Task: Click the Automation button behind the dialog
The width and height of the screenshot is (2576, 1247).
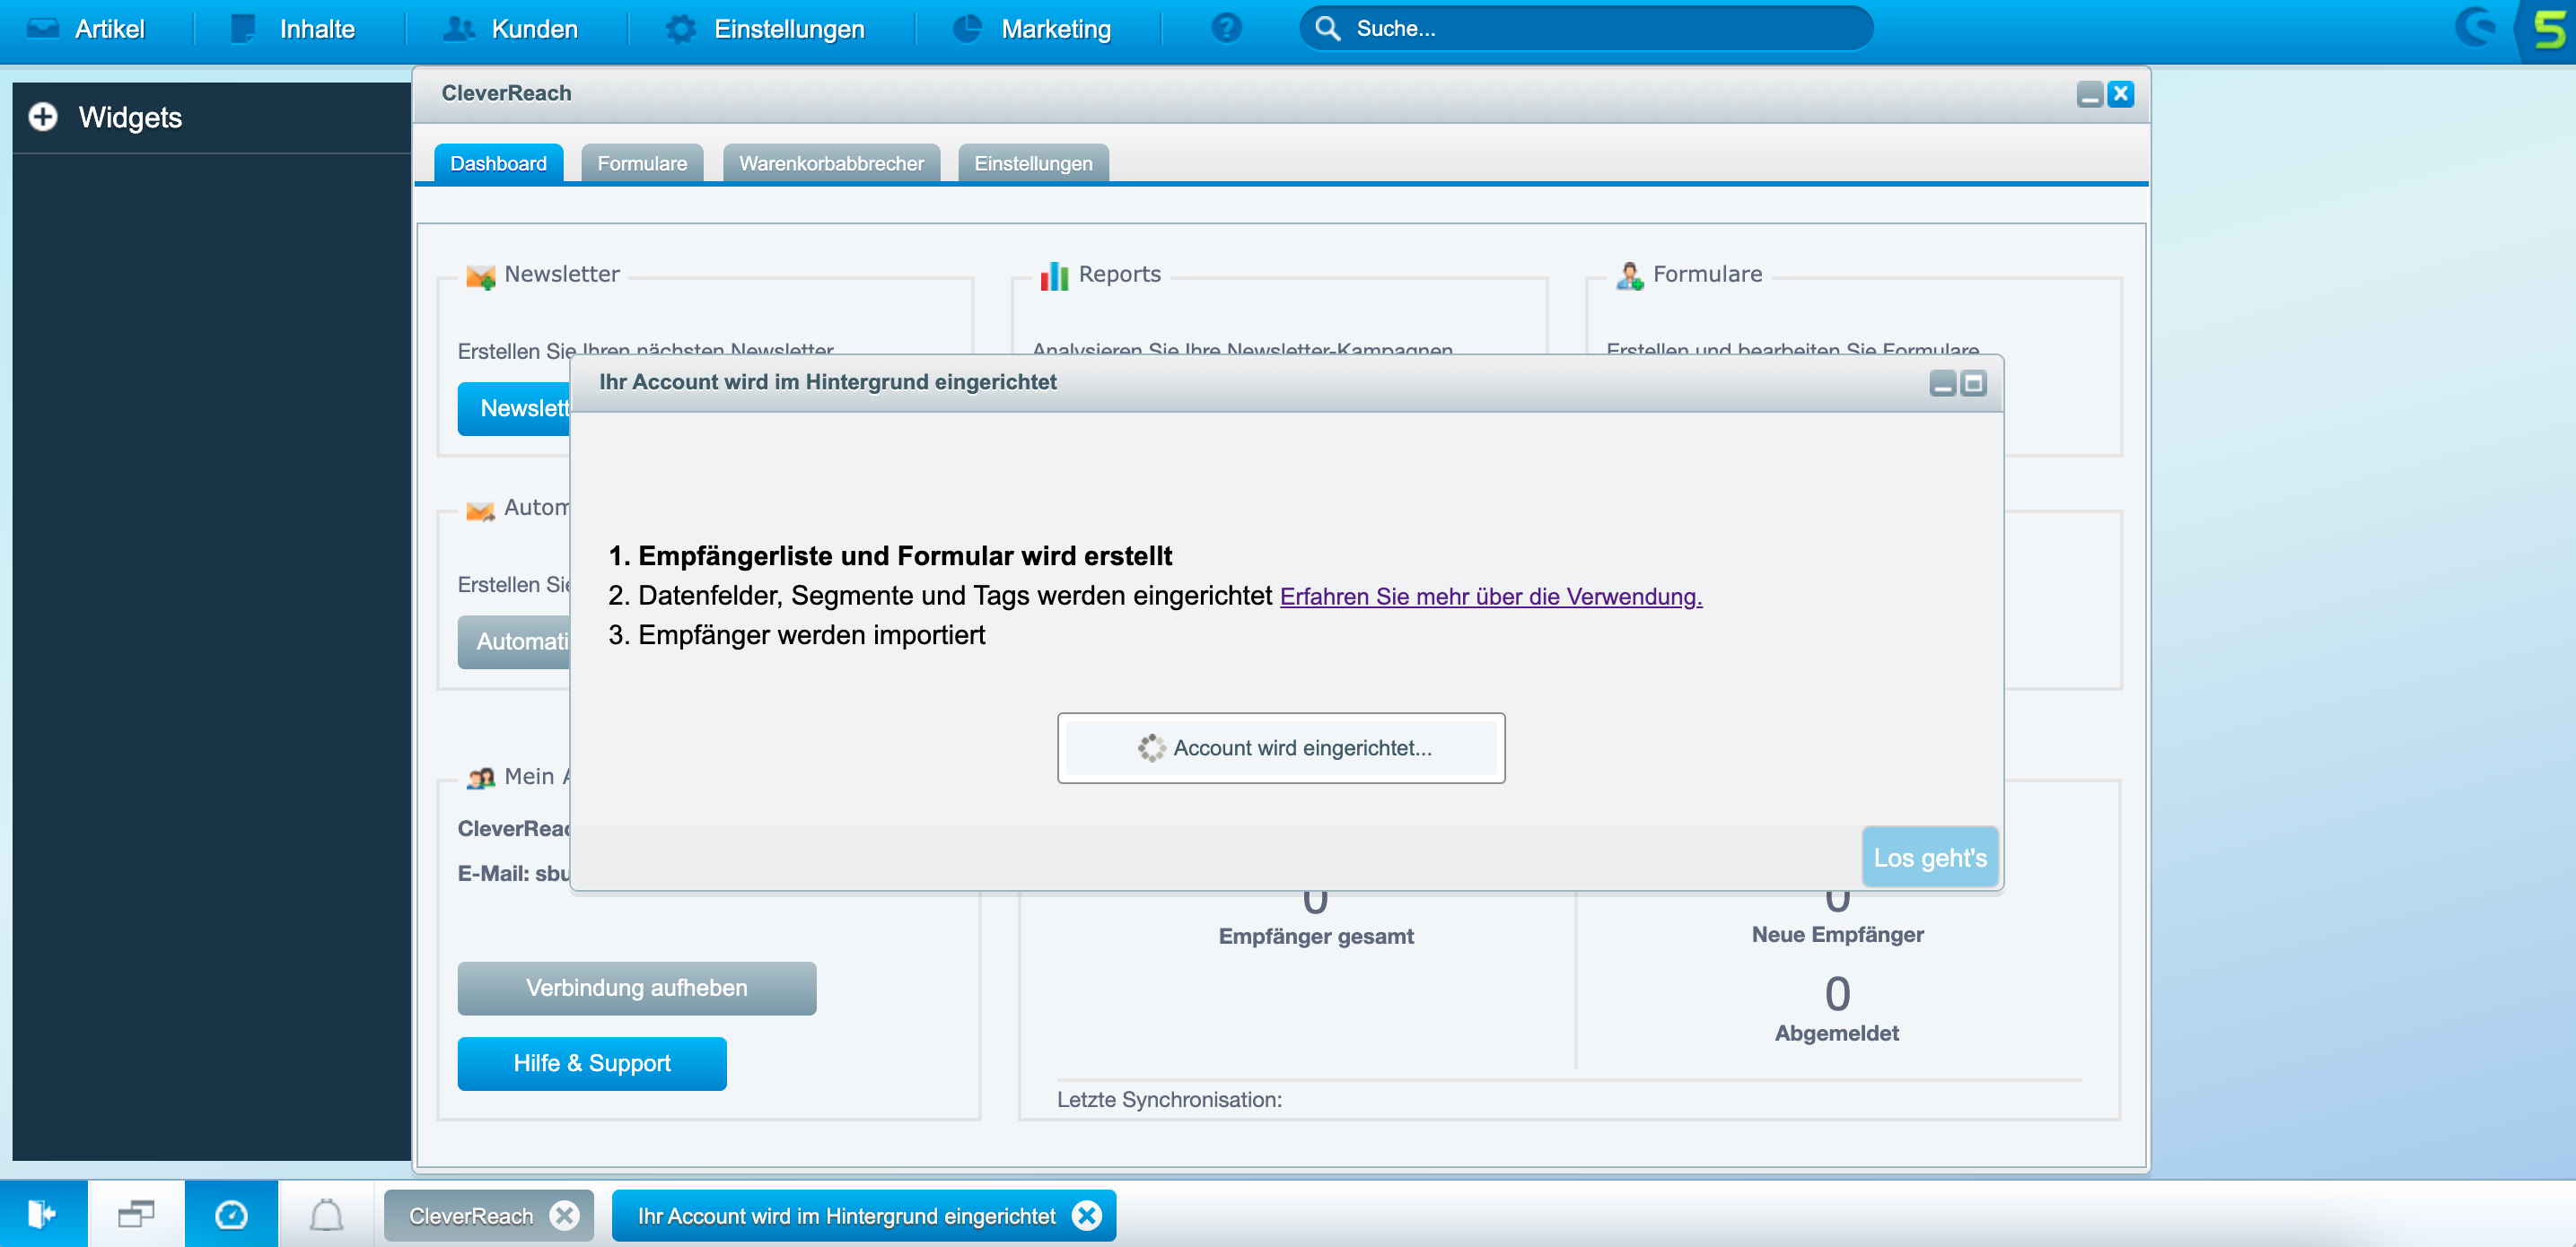Action: 514,641
